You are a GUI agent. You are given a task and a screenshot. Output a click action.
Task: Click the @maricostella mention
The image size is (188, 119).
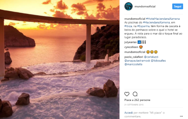pos(133,64)
